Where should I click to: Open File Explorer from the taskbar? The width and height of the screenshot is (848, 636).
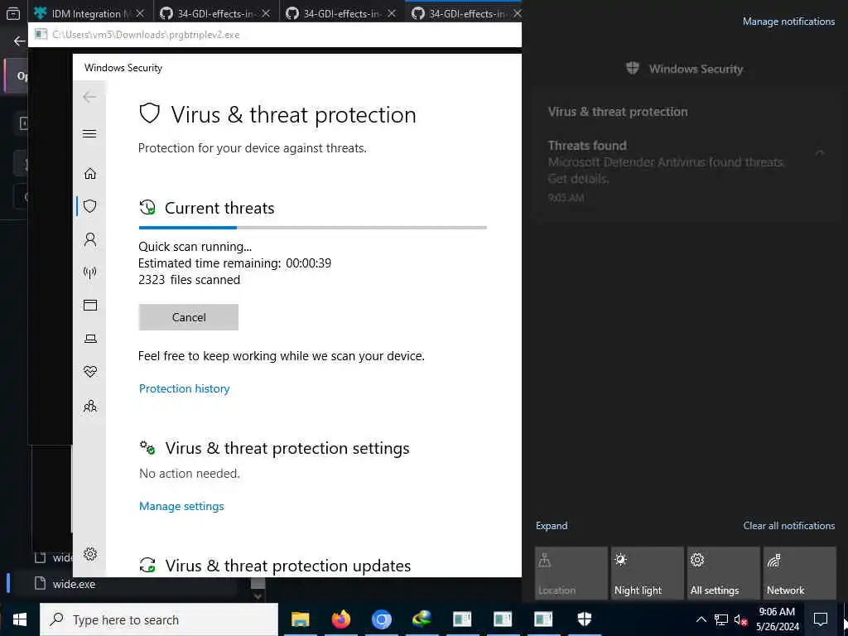coord(300,619)
